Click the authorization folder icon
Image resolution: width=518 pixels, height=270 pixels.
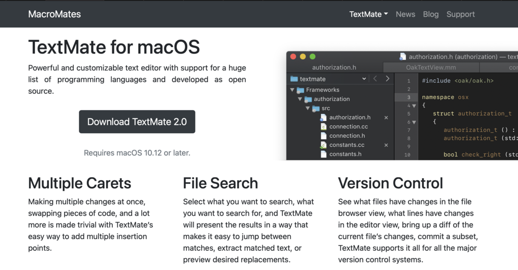(x=308, y=99)
